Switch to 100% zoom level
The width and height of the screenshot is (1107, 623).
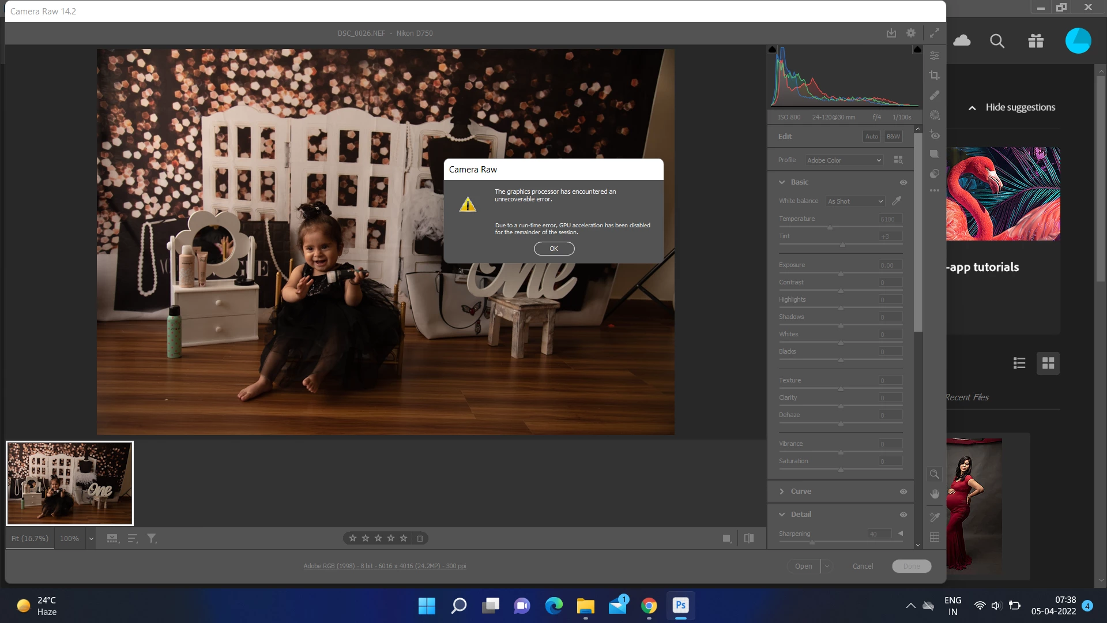tap(69, 538)
